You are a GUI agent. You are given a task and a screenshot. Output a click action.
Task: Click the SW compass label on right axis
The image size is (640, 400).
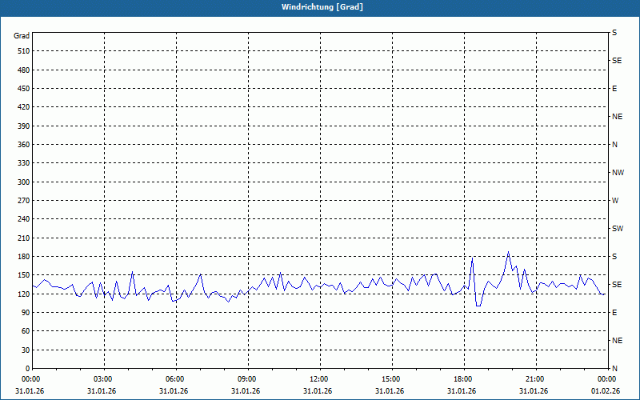tap(618, 229)
